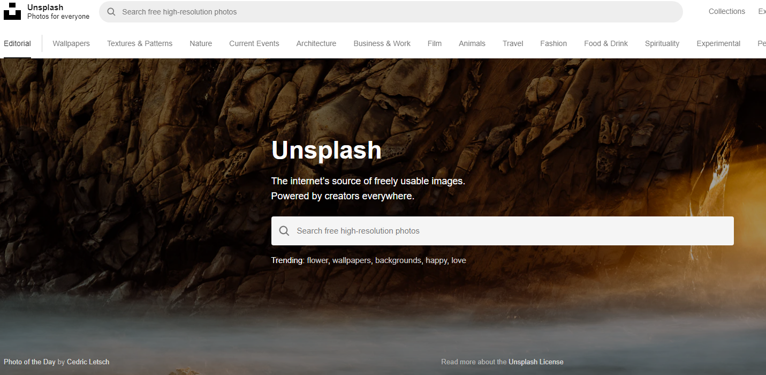Select the Business & Work tab
The width and height of the screenshot is (766, 375).
click(382, 43)
